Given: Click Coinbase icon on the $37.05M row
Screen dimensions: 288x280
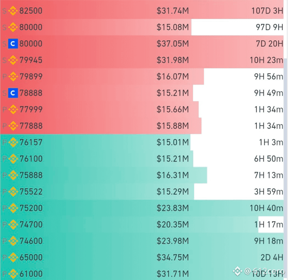Looking at the screenshot, I should point(13,44).
